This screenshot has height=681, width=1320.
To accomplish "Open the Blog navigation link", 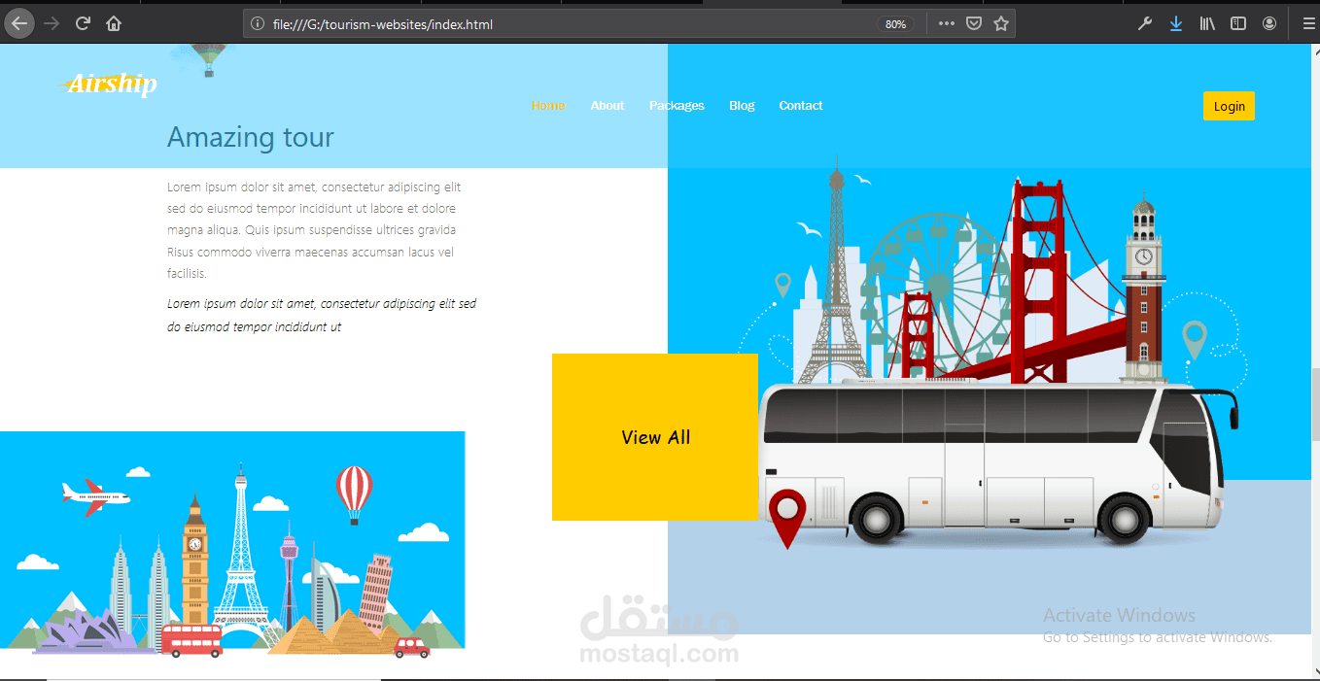I will click(742, 106).
